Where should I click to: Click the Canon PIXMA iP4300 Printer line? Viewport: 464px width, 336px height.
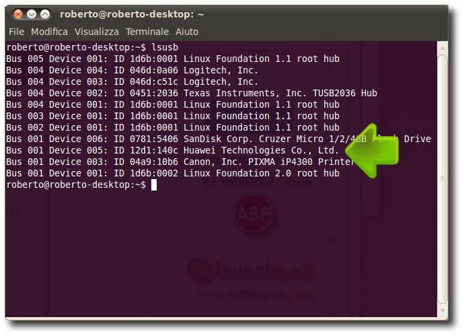180,162
